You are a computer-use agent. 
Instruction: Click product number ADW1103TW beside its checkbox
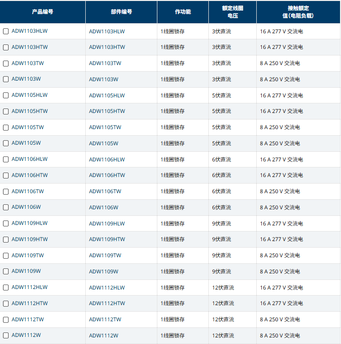pyautogui.click(x=28, y=63)
